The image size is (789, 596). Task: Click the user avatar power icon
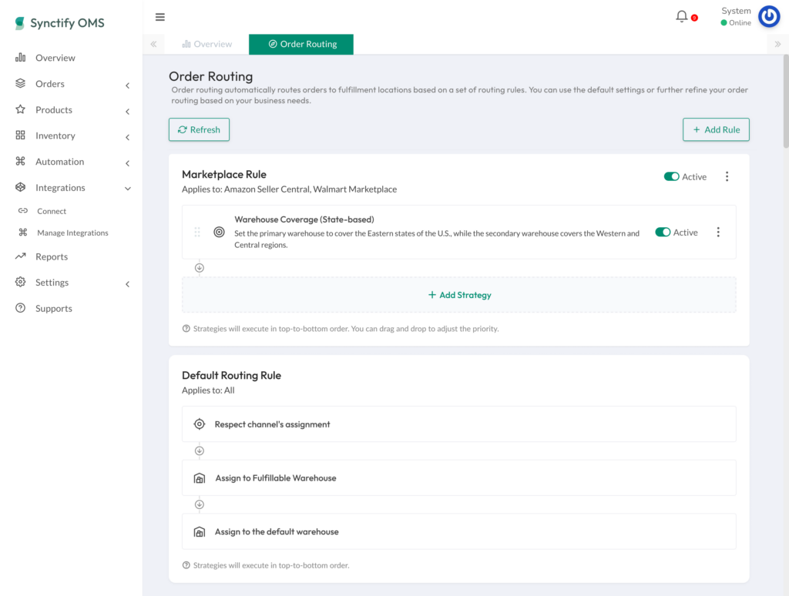pyautogui.click(x=768, y=16)
